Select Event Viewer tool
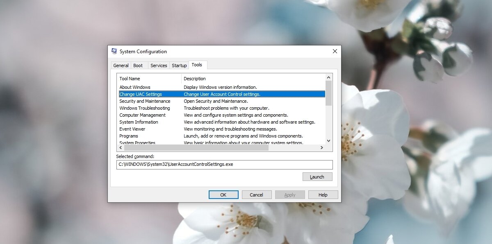 (222, 129)
